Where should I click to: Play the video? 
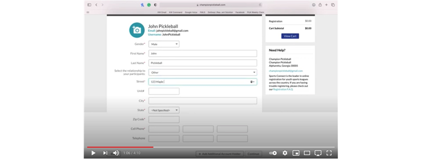(x=93, y=153)
